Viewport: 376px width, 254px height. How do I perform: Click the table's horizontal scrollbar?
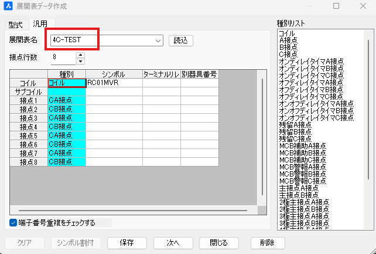click(133, 211)
